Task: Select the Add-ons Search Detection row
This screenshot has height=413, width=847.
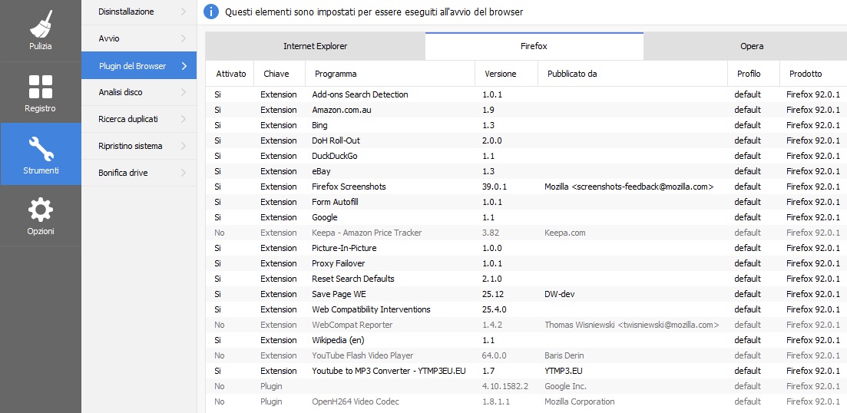Action: [526, 94]
